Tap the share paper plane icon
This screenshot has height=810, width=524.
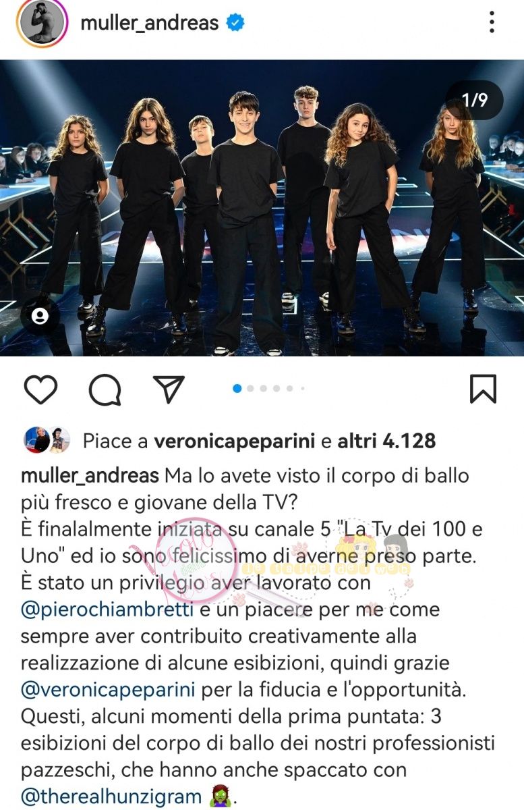tap(169, 389)
